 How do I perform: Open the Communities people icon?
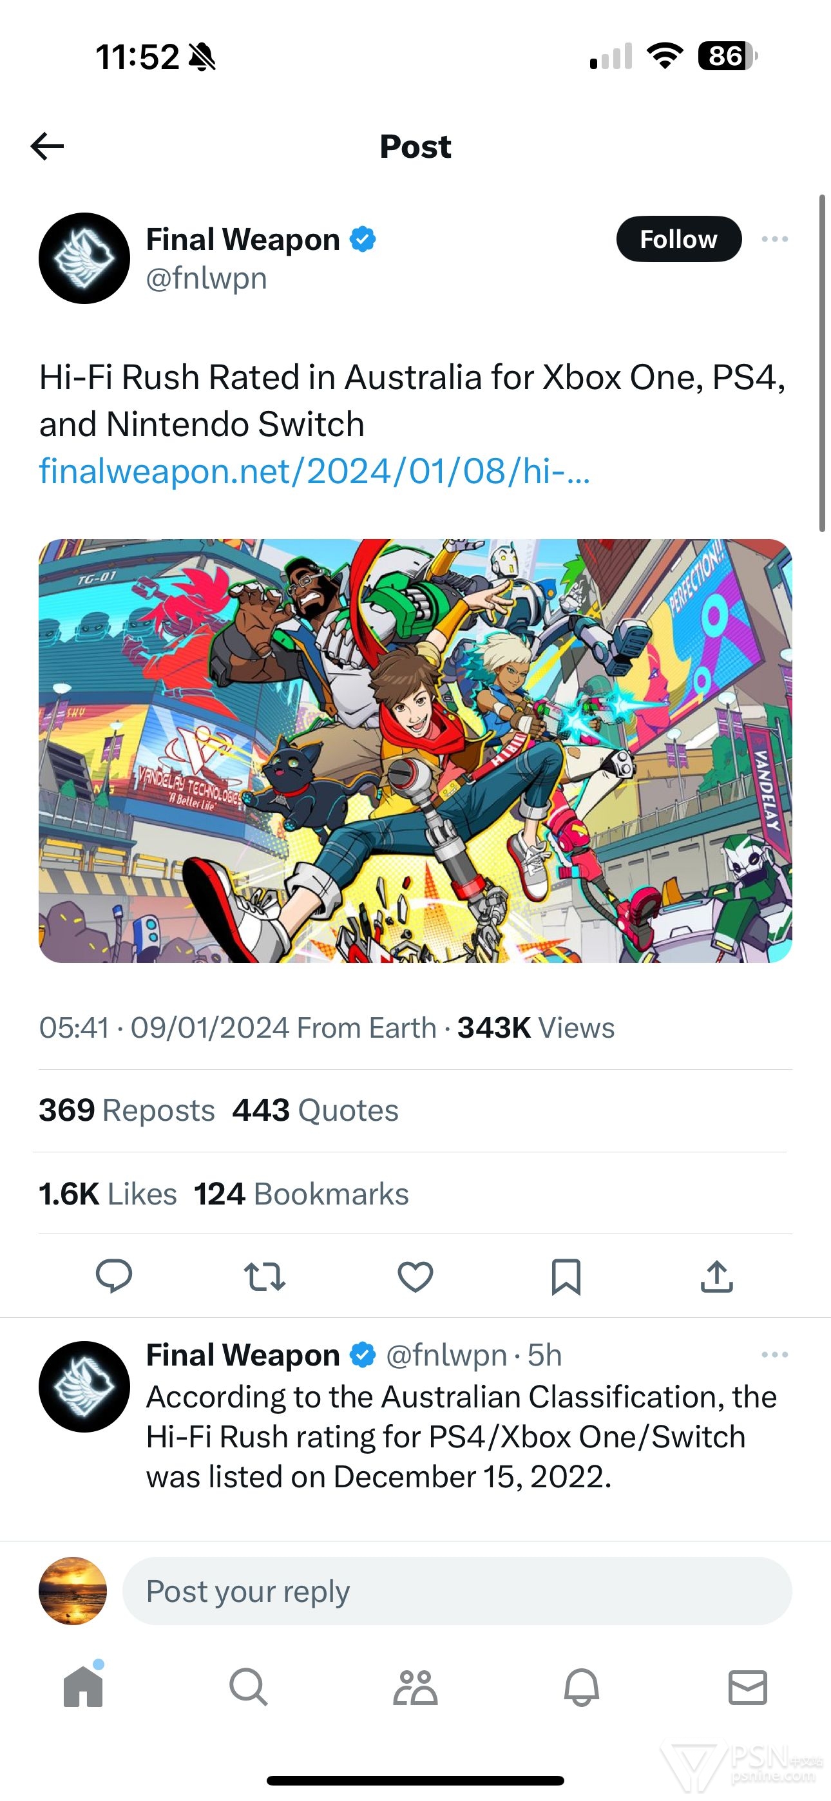pyautogui.click(x=415, y=1686)
